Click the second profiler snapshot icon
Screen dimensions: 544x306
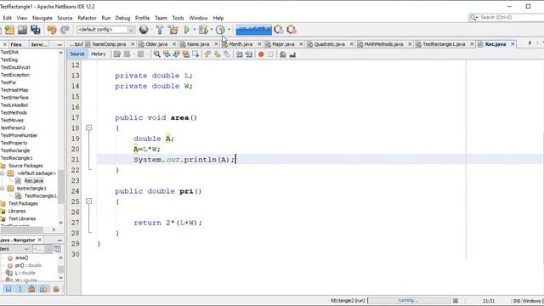click(x=292, y=30)
